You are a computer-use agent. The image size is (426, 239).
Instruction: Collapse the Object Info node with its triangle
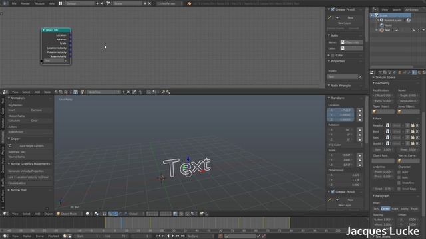pyautogui.click(x=43, y=30)
